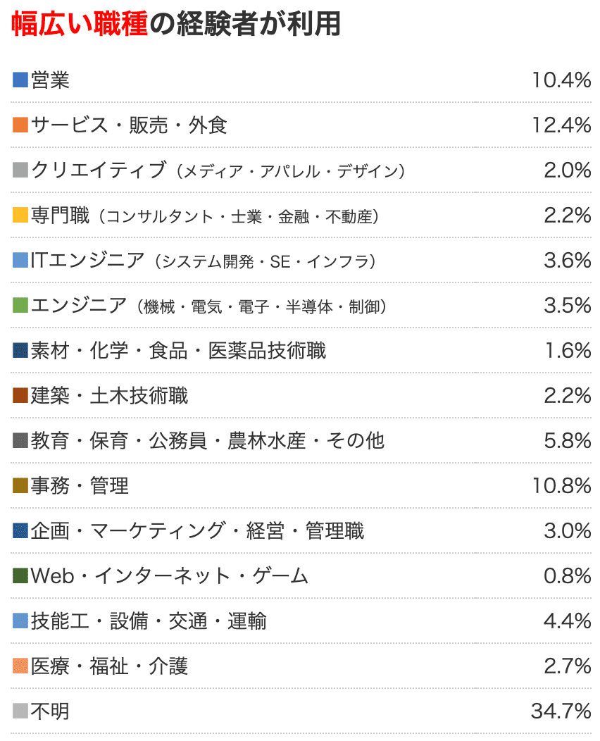
Task: Click the 幅広い職種 red heading text
Action: (80, 25)
